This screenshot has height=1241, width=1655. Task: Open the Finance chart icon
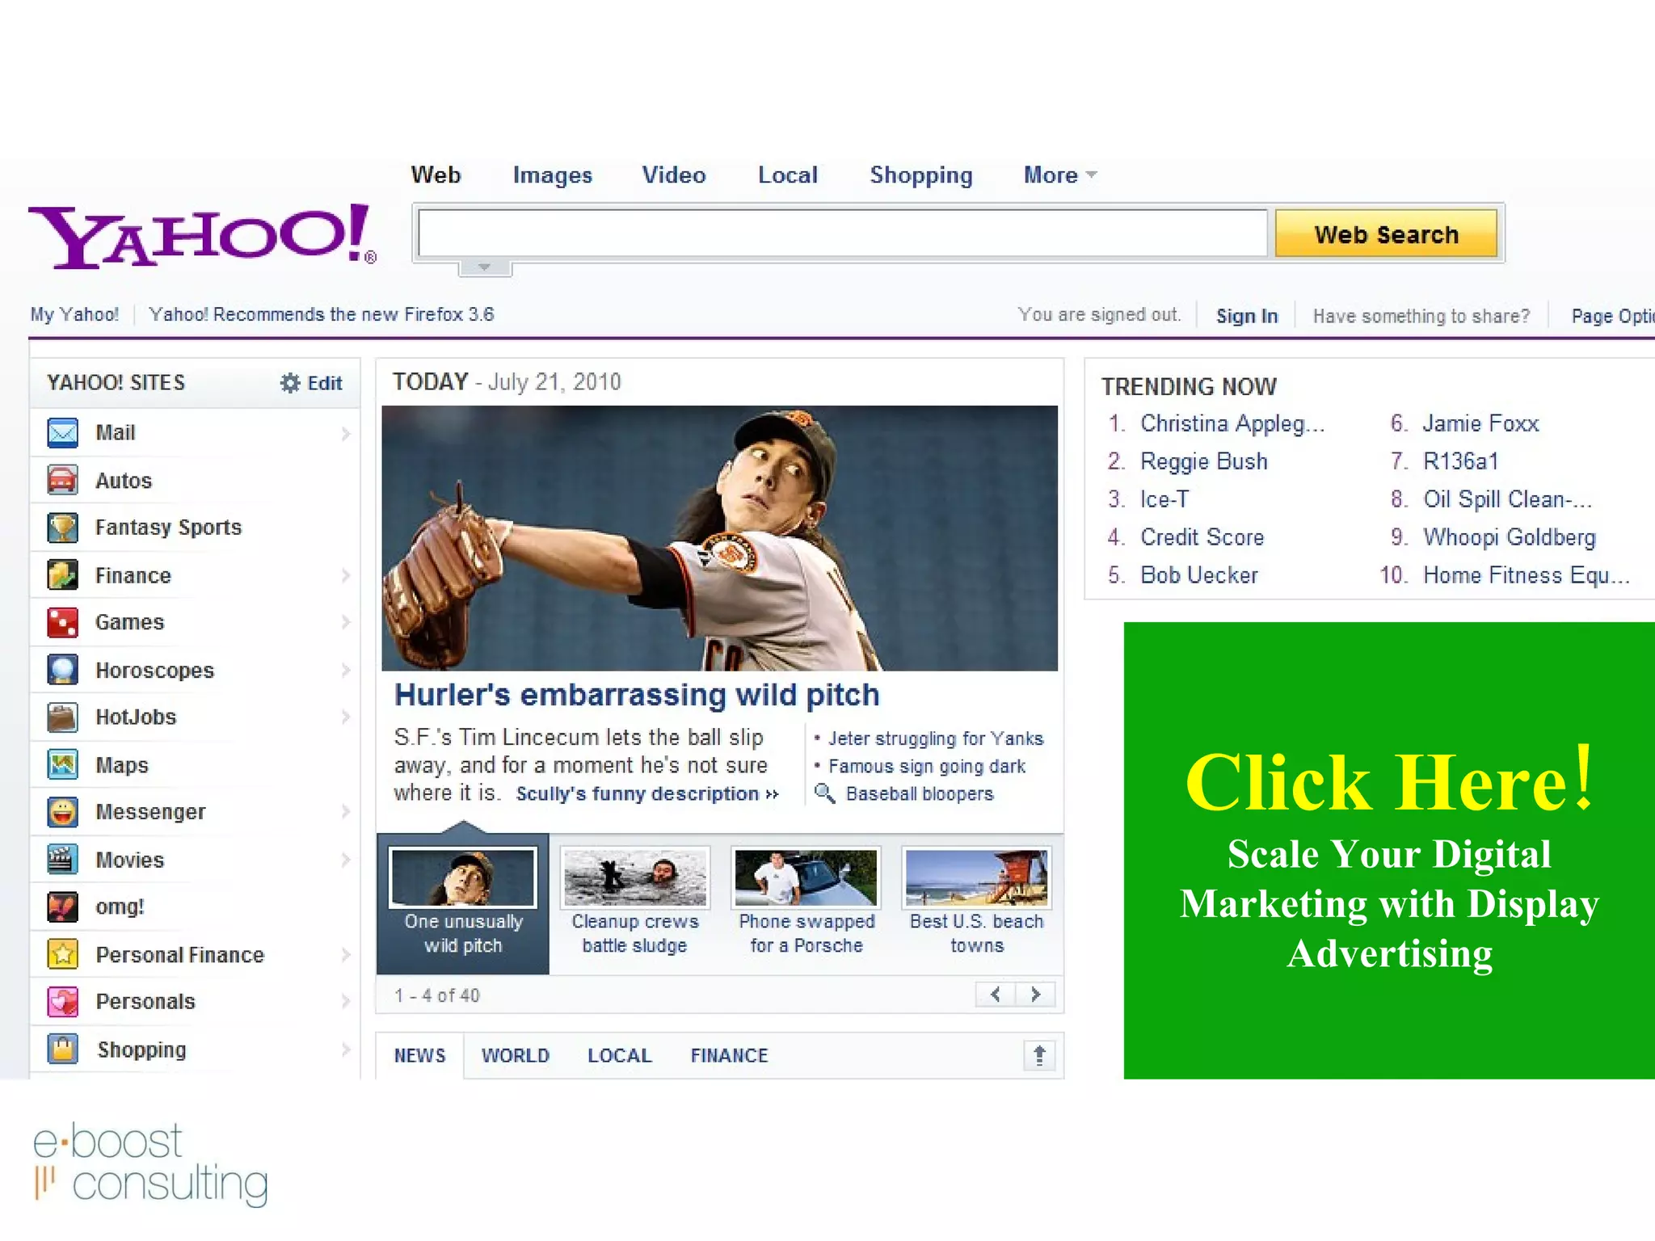tap(62, 575)
